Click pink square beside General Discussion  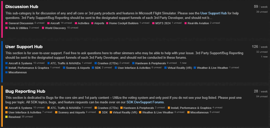tap(6, 23)
